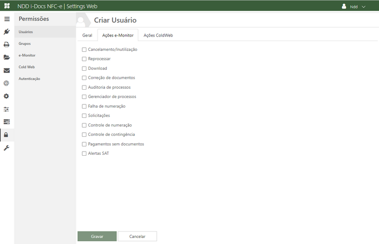Click the Gravar button
The height and width of the screenshot is (244, 379).
tap(97, 236)
